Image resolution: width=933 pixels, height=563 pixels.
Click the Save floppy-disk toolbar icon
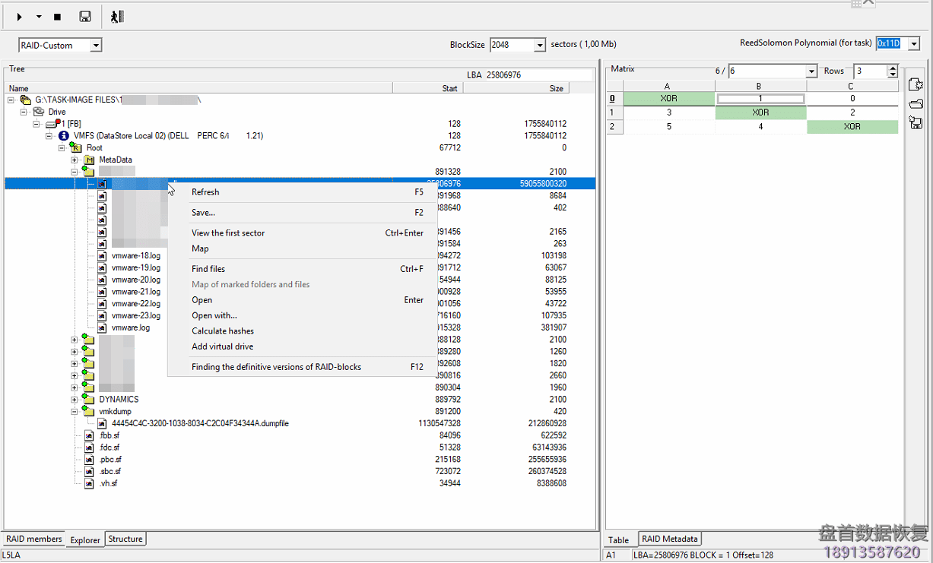85,17
